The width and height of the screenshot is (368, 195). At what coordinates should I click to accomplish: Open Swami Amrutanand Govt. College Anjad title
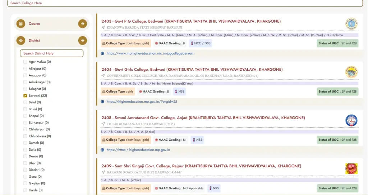pos(203,118)
